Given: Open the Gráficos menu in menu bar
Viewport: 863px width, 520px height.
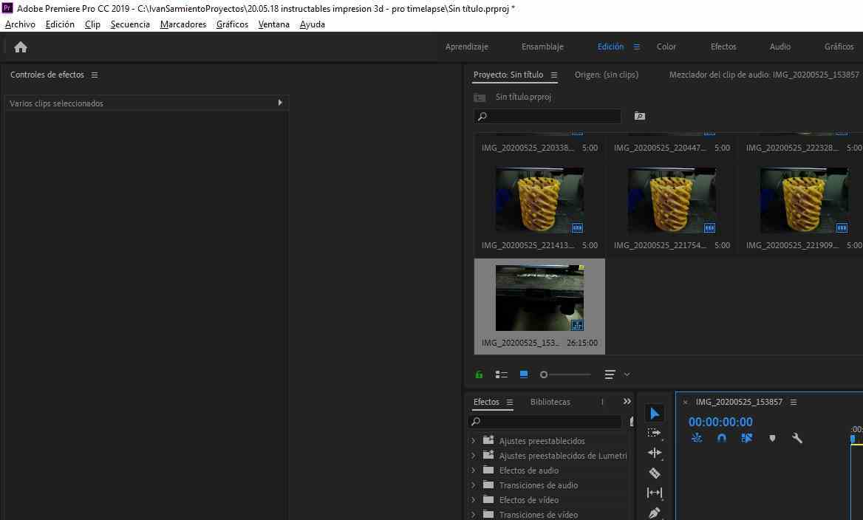Looking at the screenshot, I should tap(232, 24).
